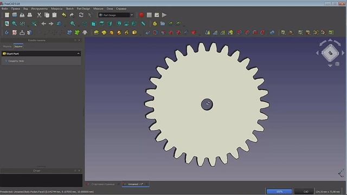This screenshot has width=347, height=195.
Task: Click the Copy icon
Action: point(47,15)
